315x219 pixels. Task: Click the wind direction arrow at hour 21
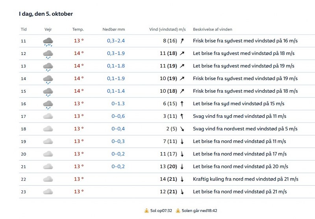tap(182, 166)
